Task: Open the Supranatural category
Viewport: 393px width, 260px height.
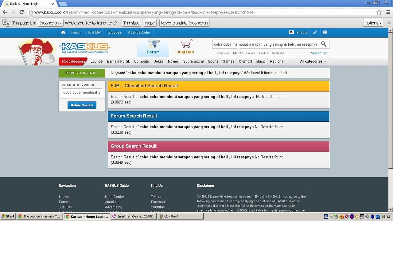Action: [x=193, y=61]
